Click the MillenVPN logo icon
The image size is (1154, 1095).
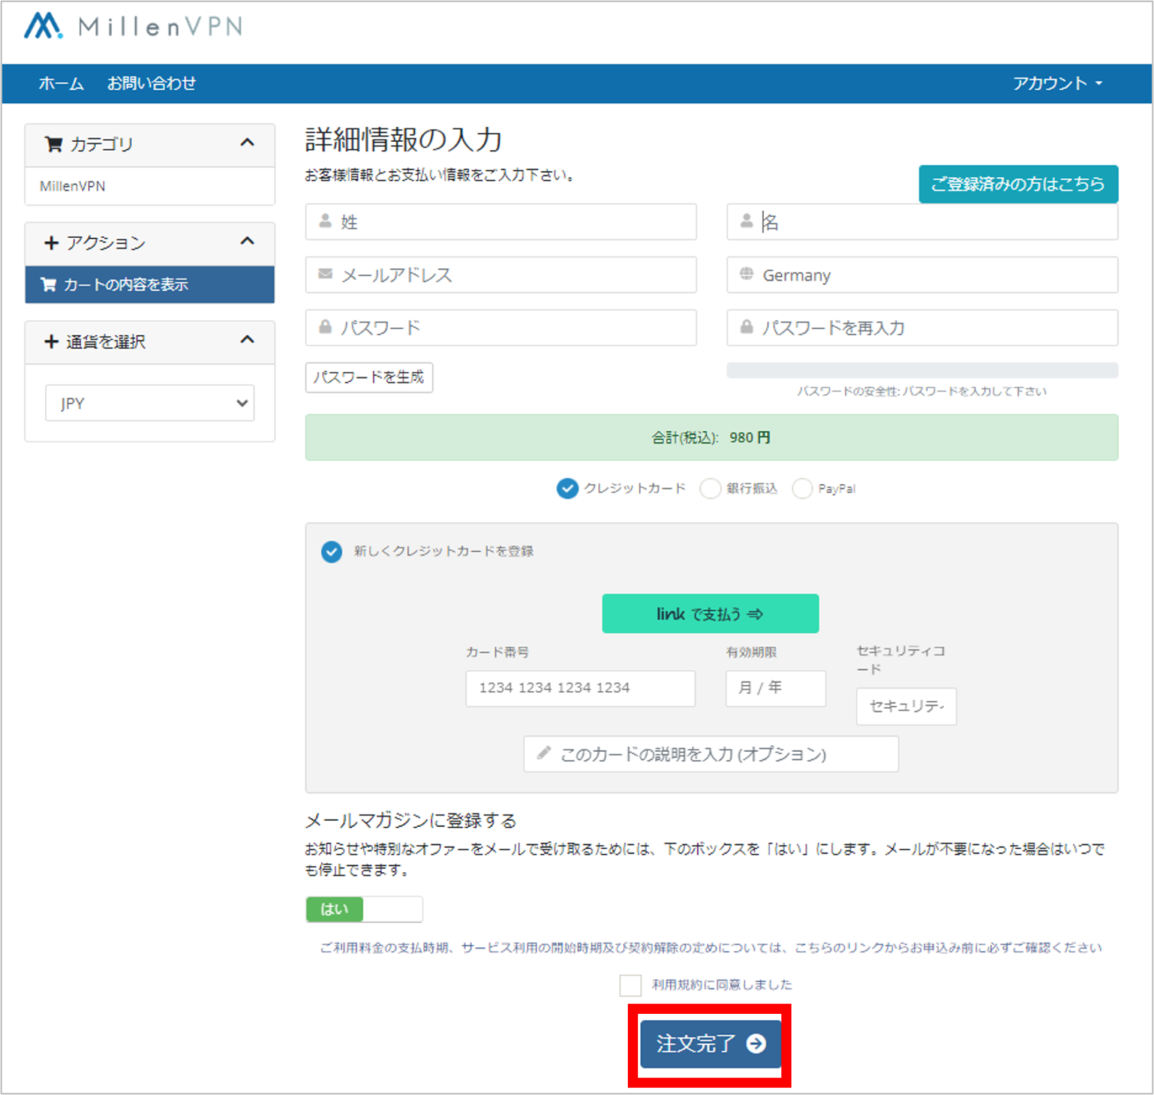pyautogui.click(x=42, y=26)
